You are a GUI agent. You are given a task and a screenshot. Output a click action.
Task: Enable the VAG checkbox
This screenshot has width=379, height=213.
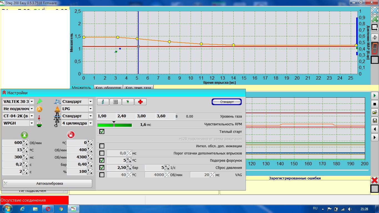point(102,175)
